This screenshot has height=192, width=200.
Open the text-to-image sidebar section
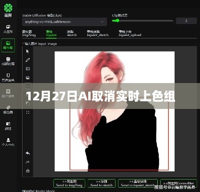click(x=8, y=29)
